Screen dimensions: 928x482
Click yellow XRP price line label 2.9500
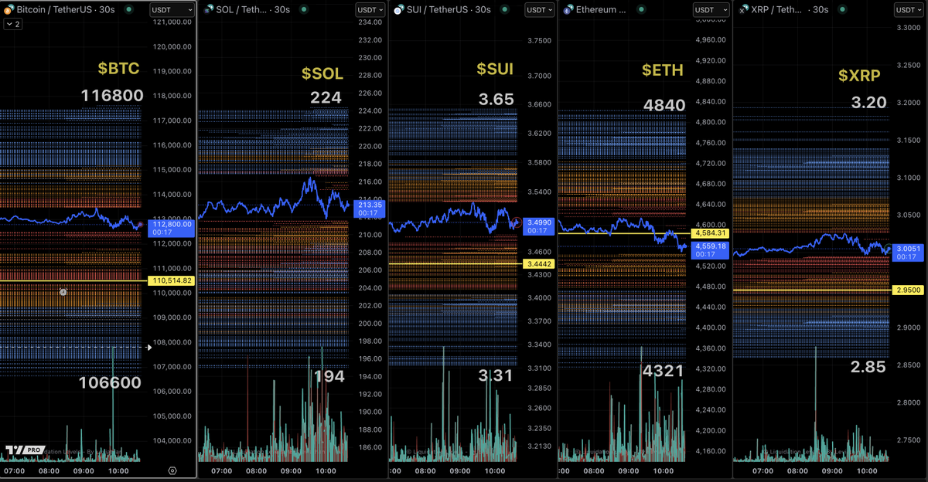[908, 290]
